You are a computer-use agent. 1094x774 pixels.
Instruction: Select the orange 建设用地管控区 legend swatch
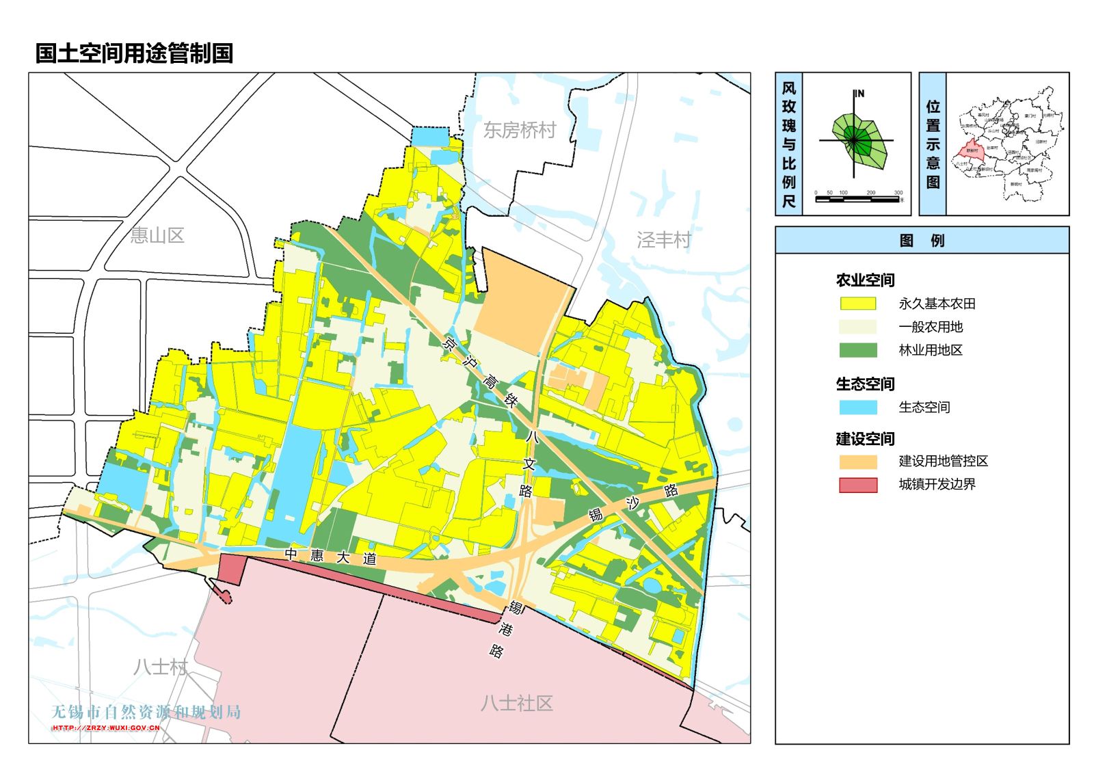[857, 462]
